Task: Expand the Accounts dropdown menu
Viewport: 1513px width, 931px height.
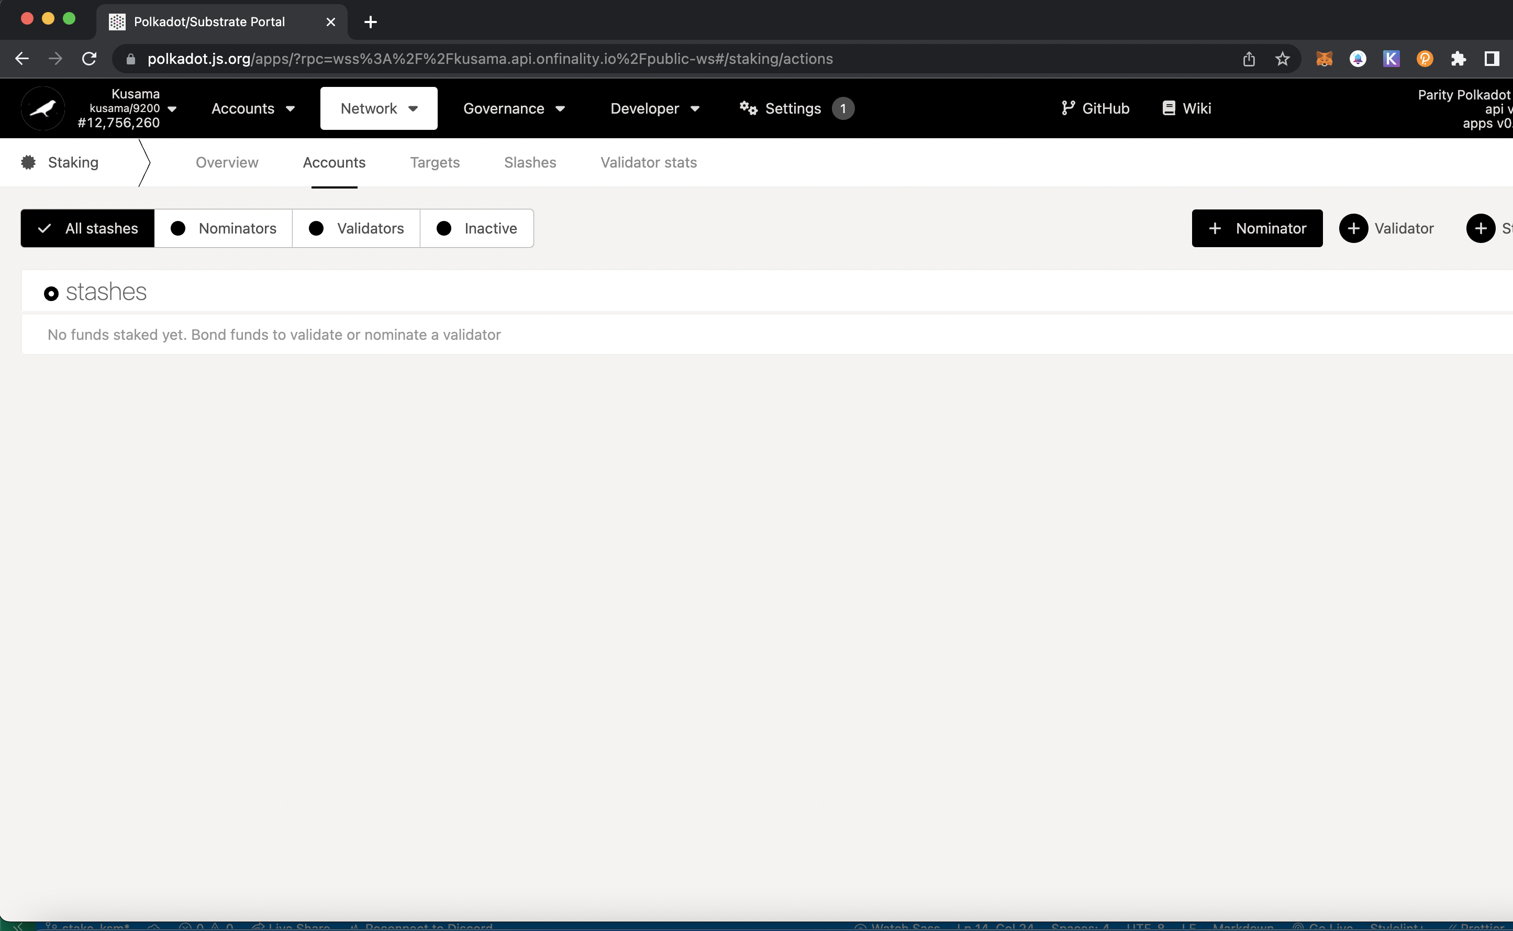Action: 253,108
